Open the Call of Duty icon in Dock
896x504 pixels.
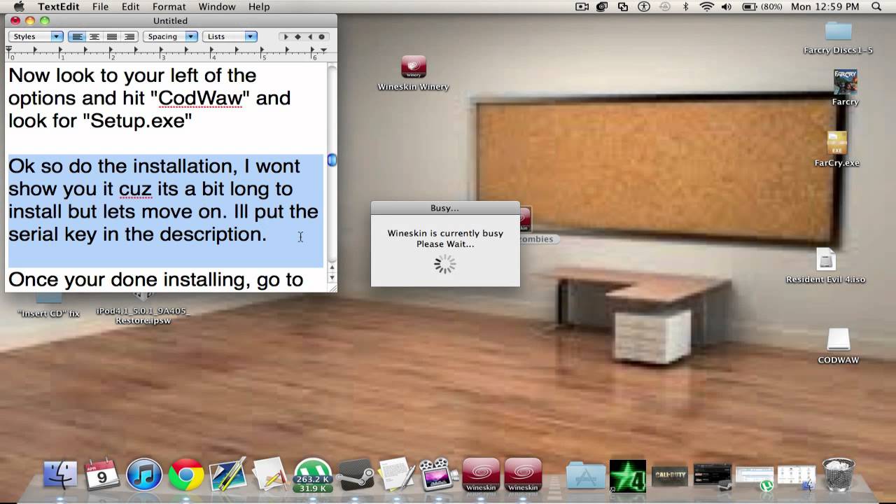[670, 476]
